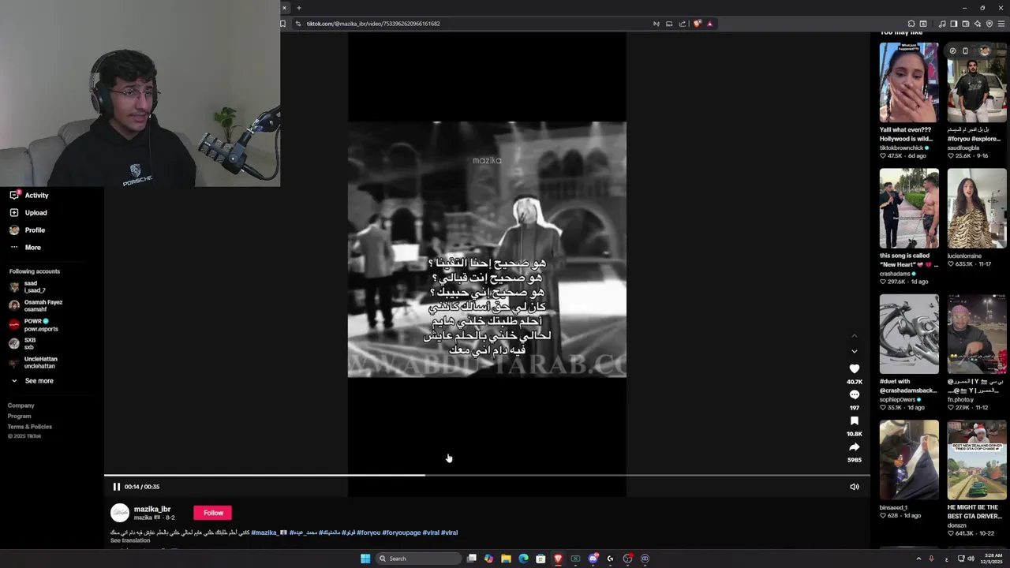Open tiktokbrownchick Hollywood video thumbnail
Image resolution: width=1010 pixels, height=568 pixels.
(x=909, y=82)
